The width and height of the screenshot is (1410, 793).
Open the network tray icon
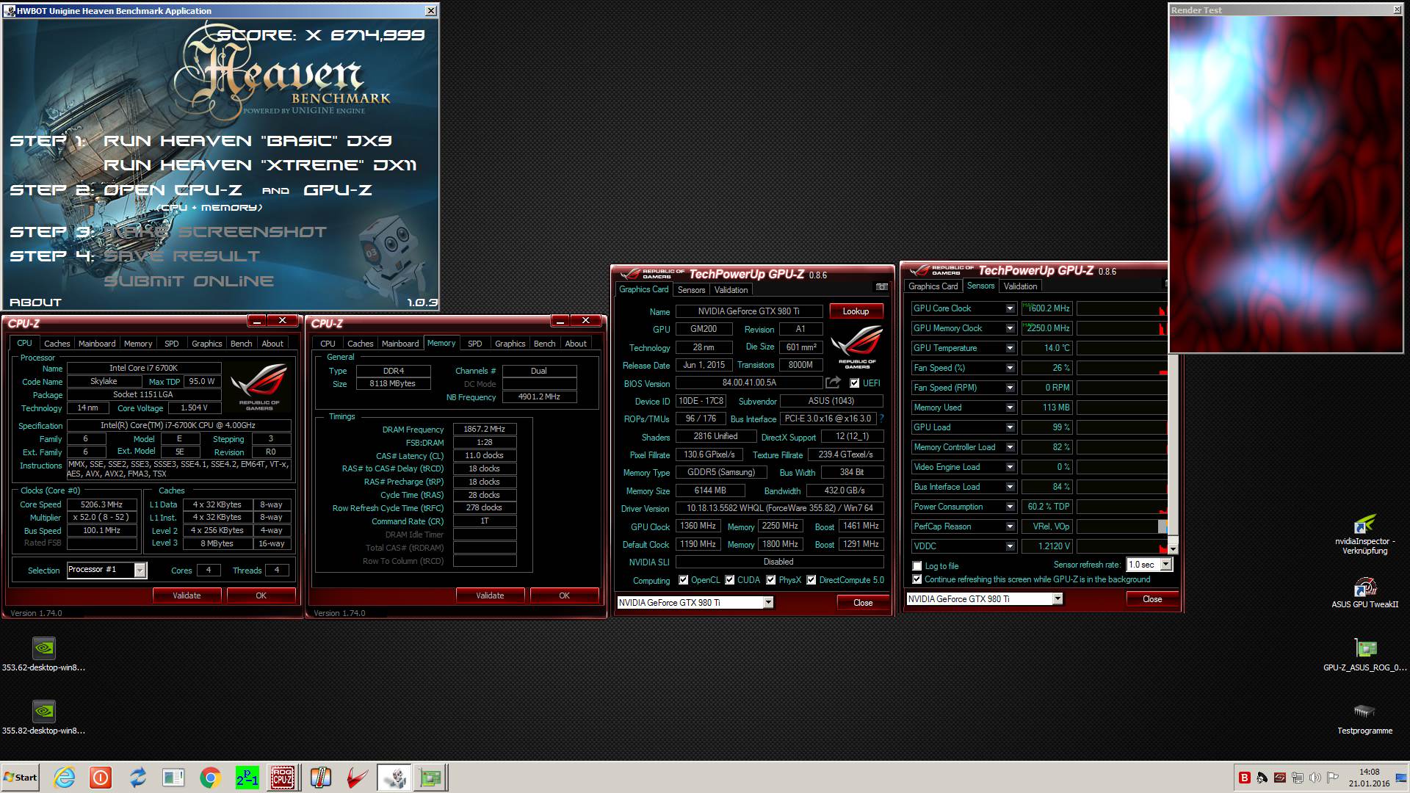tap(1298, 778)
